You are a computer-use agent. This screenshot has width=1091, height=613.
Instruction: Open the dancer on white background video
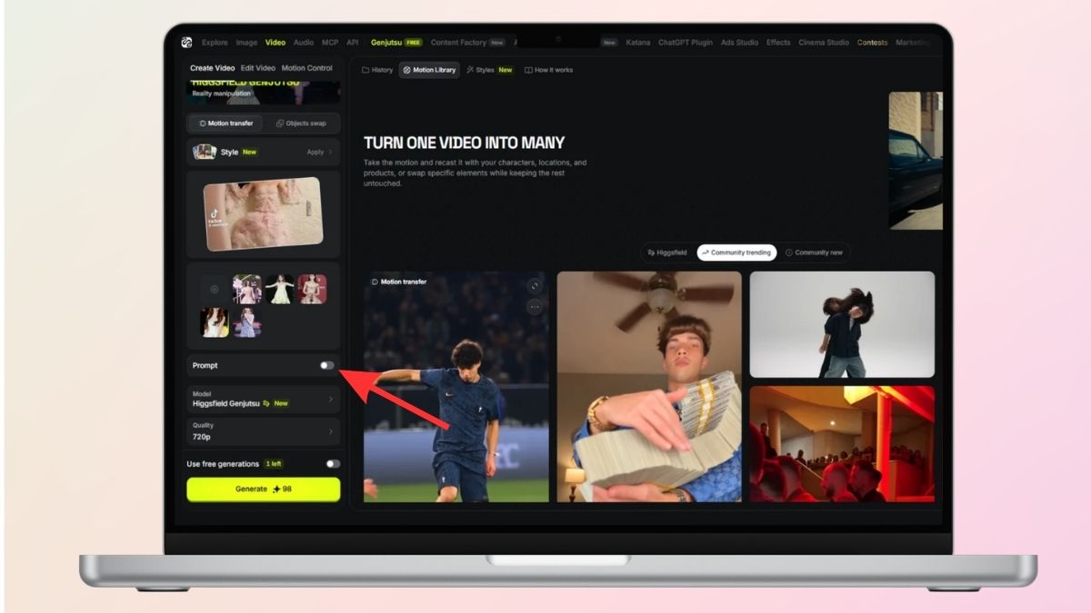[x=842, y=324]
